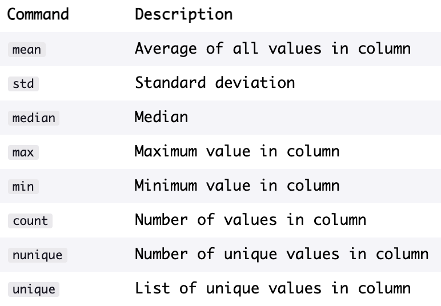
Task: Click the min command code tag
Action: click(x=23, y=187)
